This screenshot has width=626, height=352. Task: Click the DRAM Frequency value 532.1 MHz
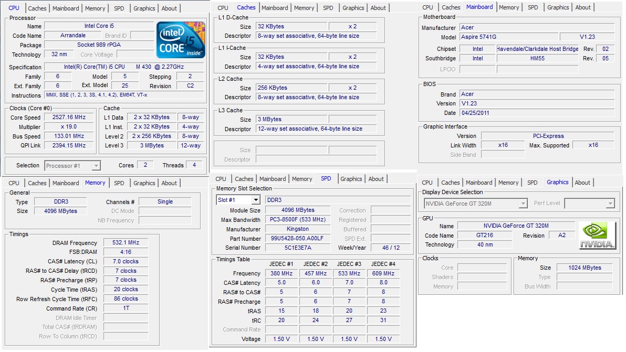[x=126, y=243]
